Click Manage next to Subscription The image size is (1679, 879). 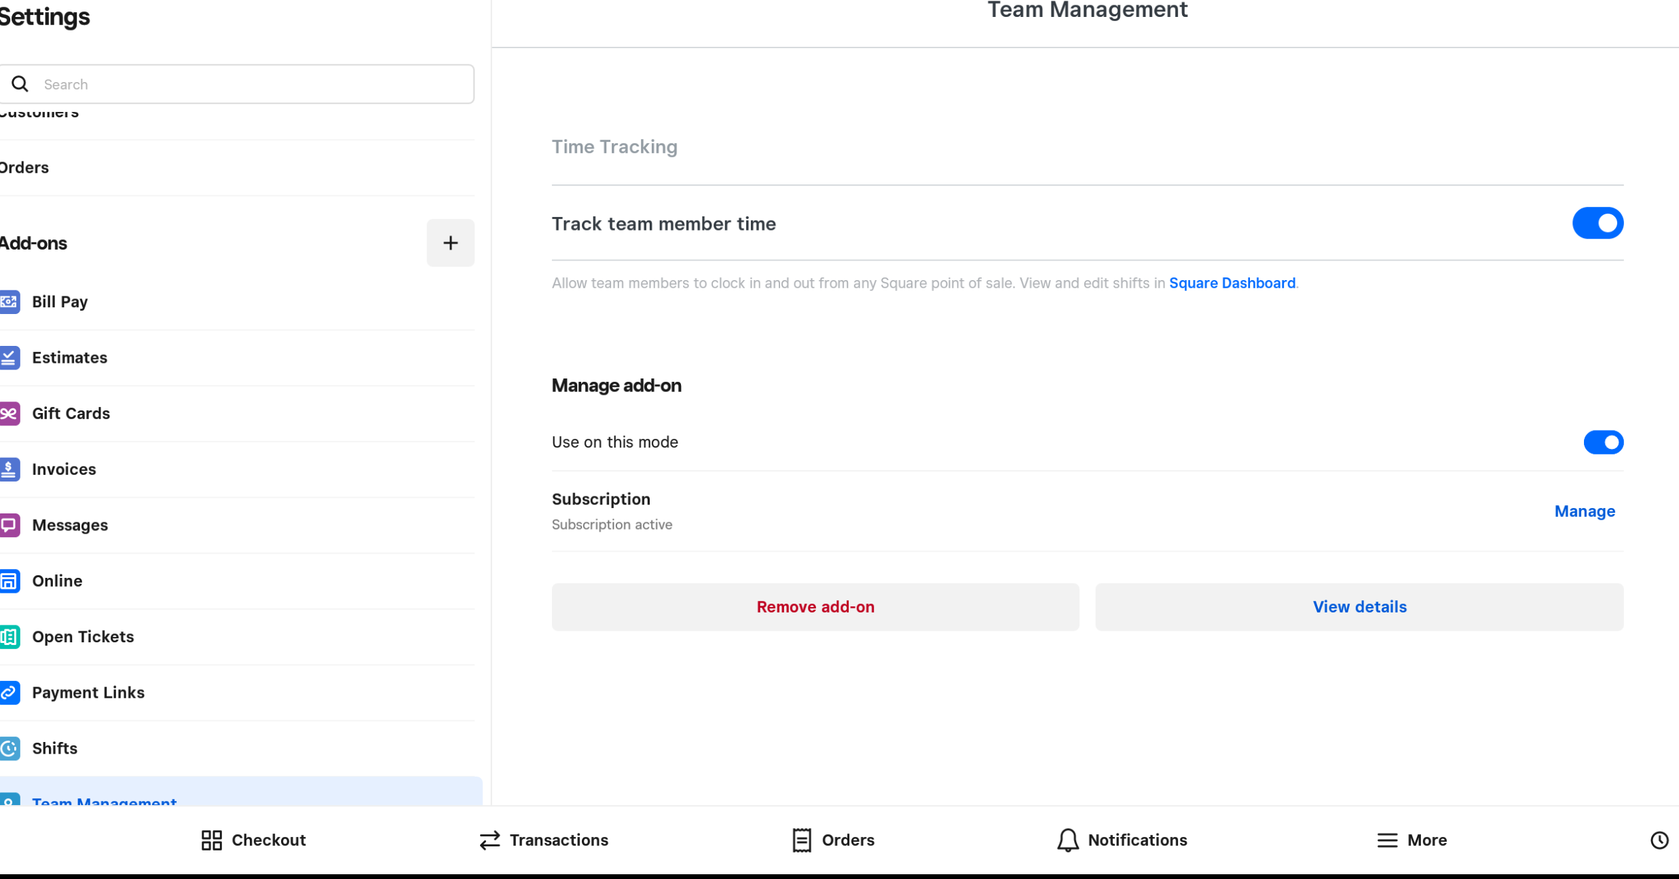tap(1585, 511)
